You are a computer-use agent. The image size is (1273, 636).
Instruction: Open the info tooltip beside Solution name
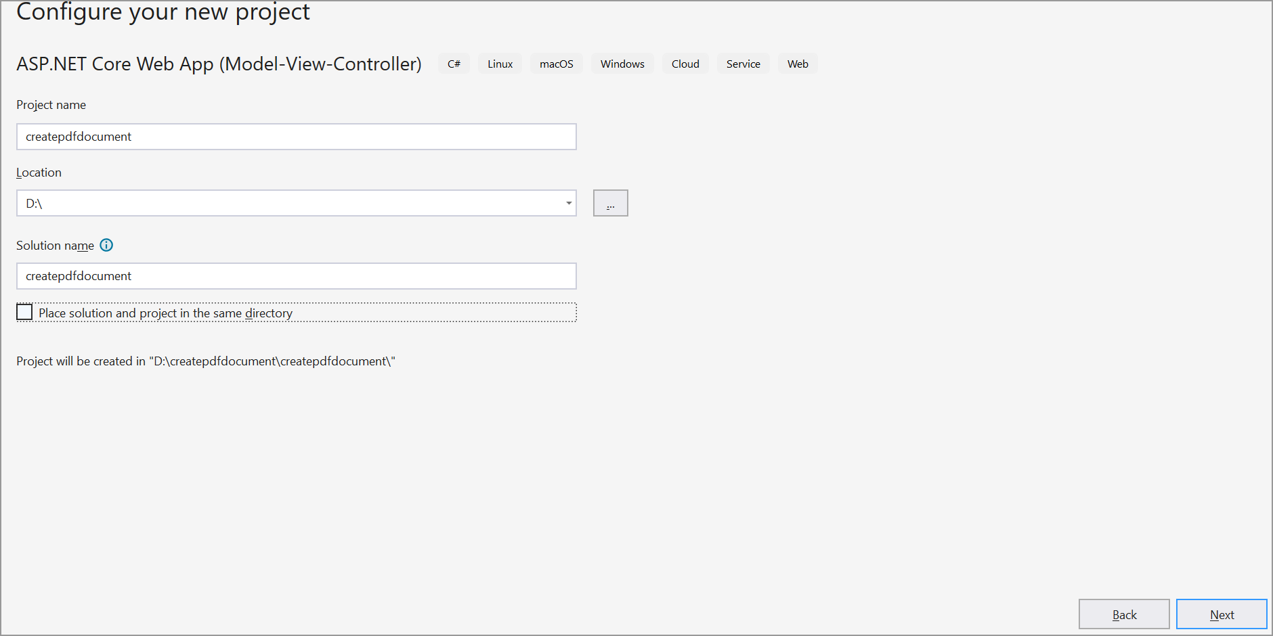point(106,245)
